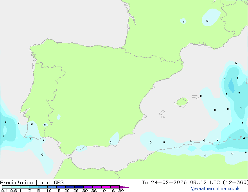Click the '10' legend value label

point(49,190)
